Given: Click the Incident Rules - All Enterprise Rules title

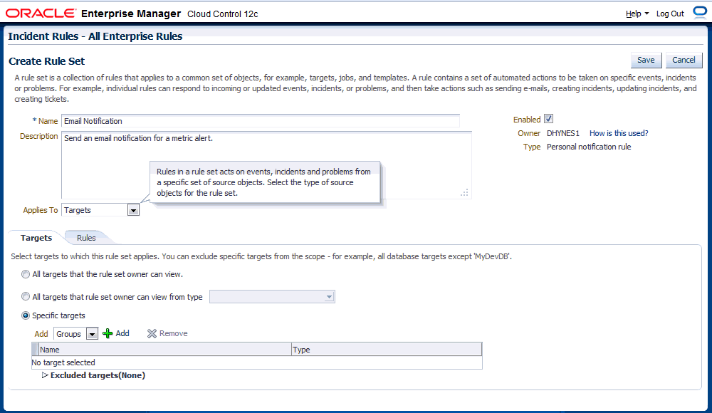Looking at the screenshot, I should [95, 36].
